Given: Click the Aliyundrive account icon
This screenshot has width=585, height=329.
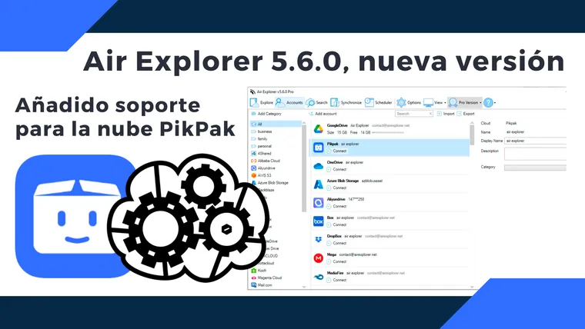Looking at the screenshot, I should (x=318, y=203).
